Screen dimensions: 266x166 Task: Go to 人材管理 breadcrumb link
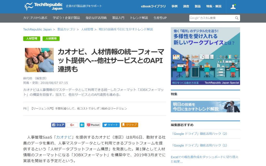tap(87, 29)
